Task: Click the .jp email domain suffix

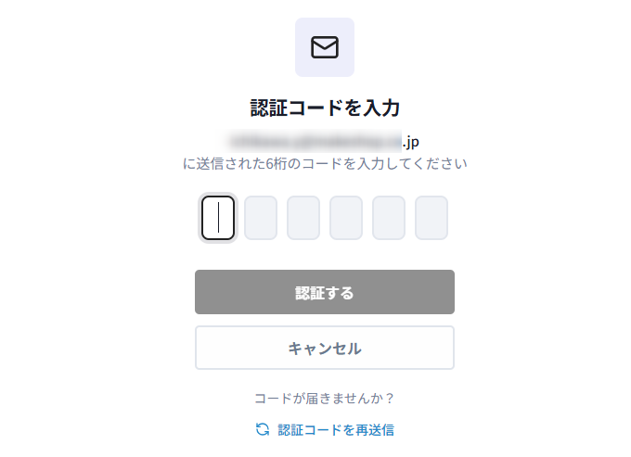Action: click(410, 142)
